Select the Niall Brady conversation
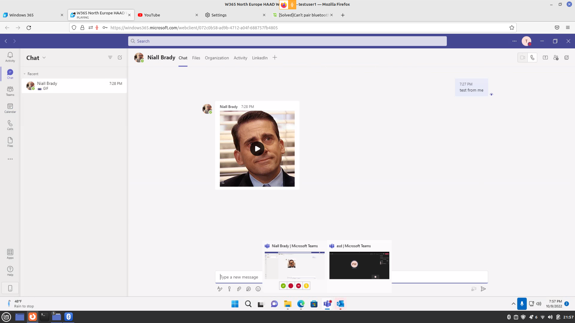Viewport: 575px width, 323px height. 74,86
